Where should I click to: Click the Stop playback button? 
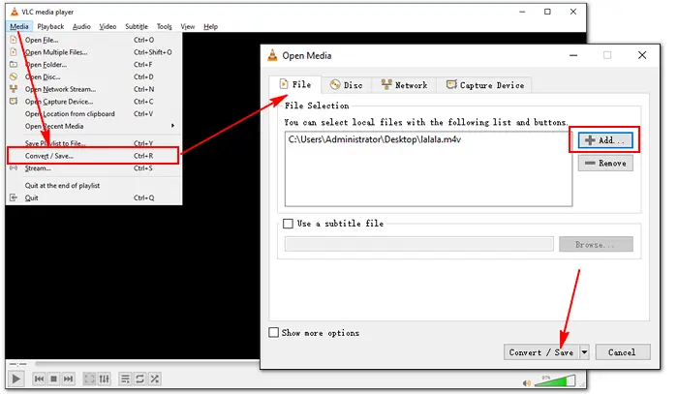click(53, 379)
